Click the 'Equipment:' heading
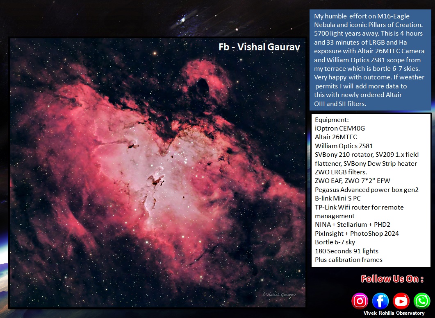 tap(332, 120)
